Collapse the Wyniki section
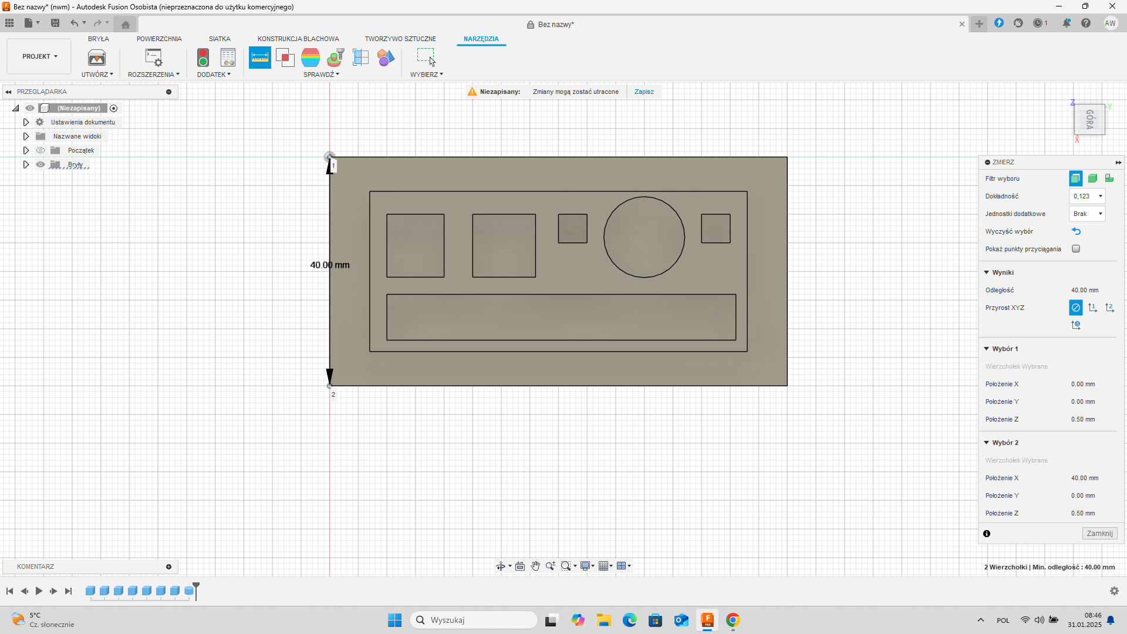The height and width of the screenshot is (634, 1127). pos(987,272)
